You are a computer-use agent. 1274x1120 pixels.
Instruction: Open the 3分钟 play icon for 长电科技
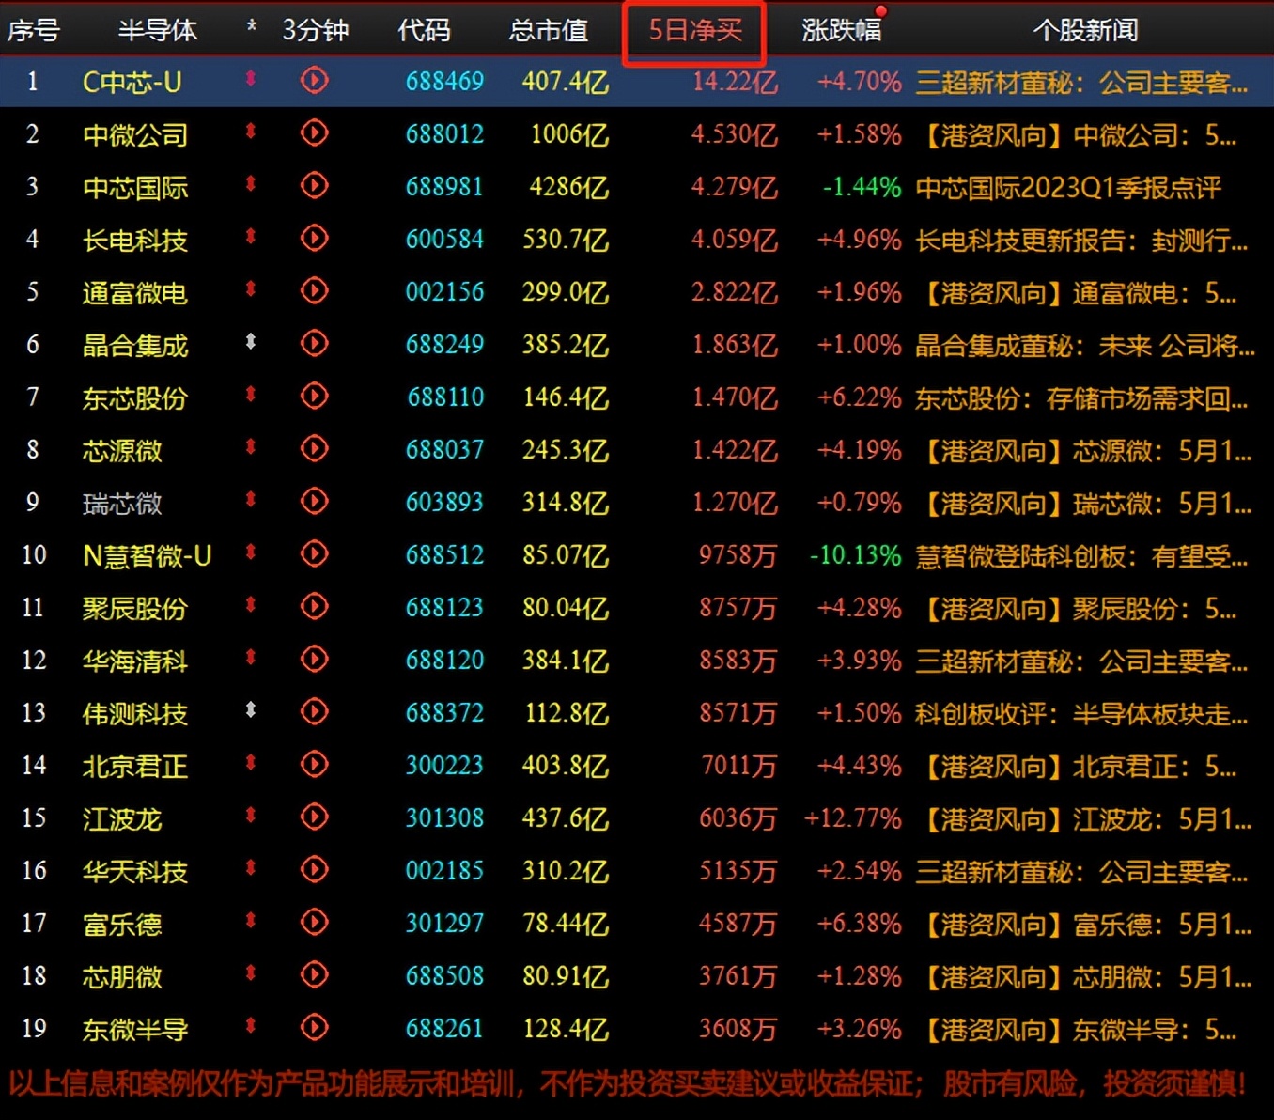pos(314,239)
